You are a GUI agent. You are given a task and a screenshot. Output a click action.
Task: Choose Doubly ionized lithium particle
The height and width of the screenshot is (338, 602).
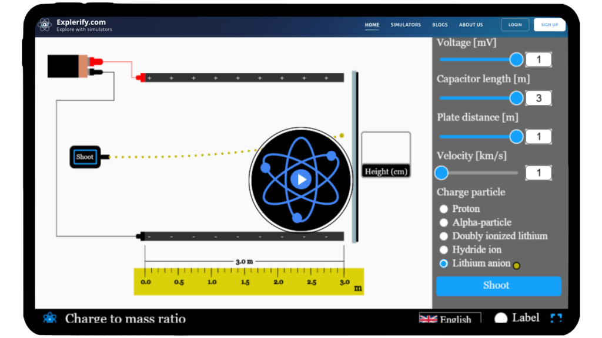444,236
